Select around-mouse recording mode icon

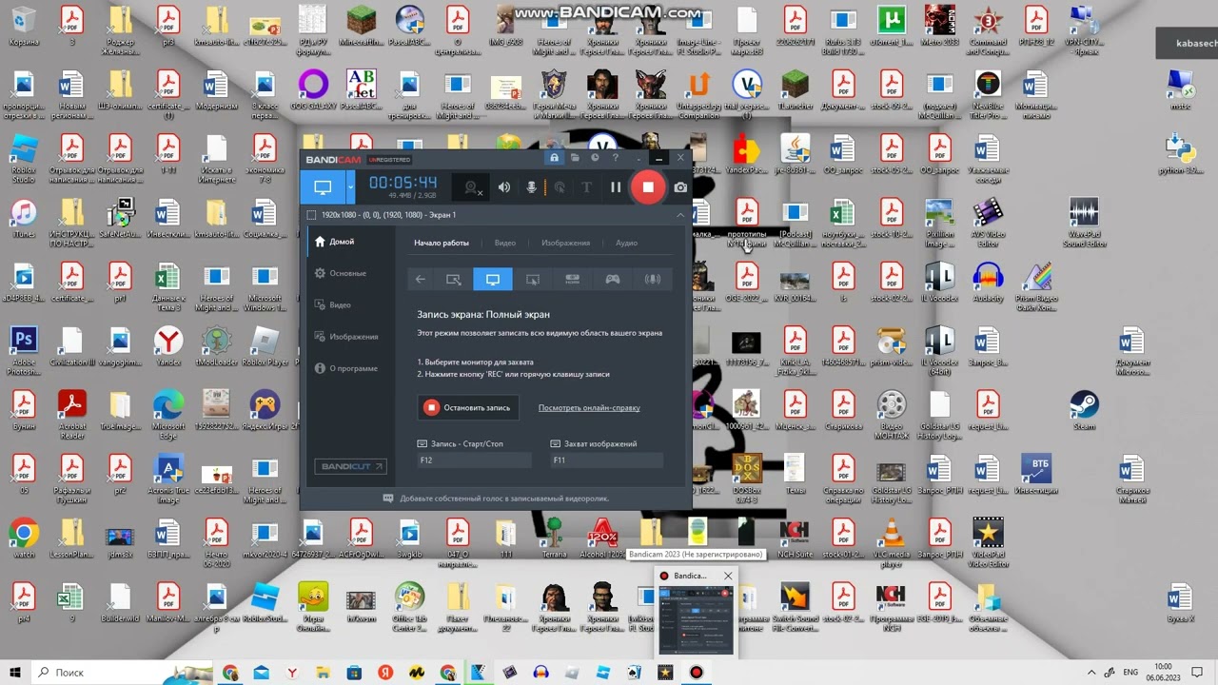point(533,279)
